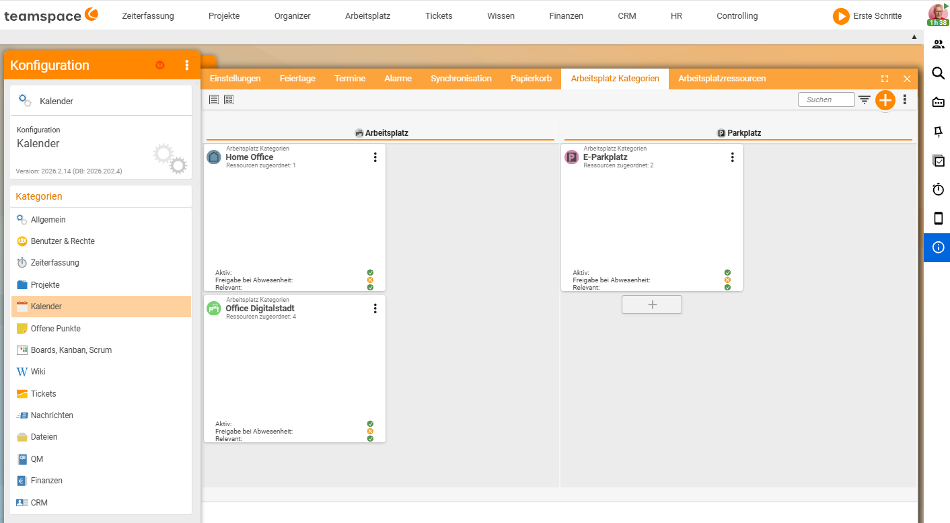The width and height of the screenshot is (950, 523).
Task: Toggle Freigabe bei Abwesenheit on Office Digitalstadt
Action: pyautogui.click(x=370, y=431)
